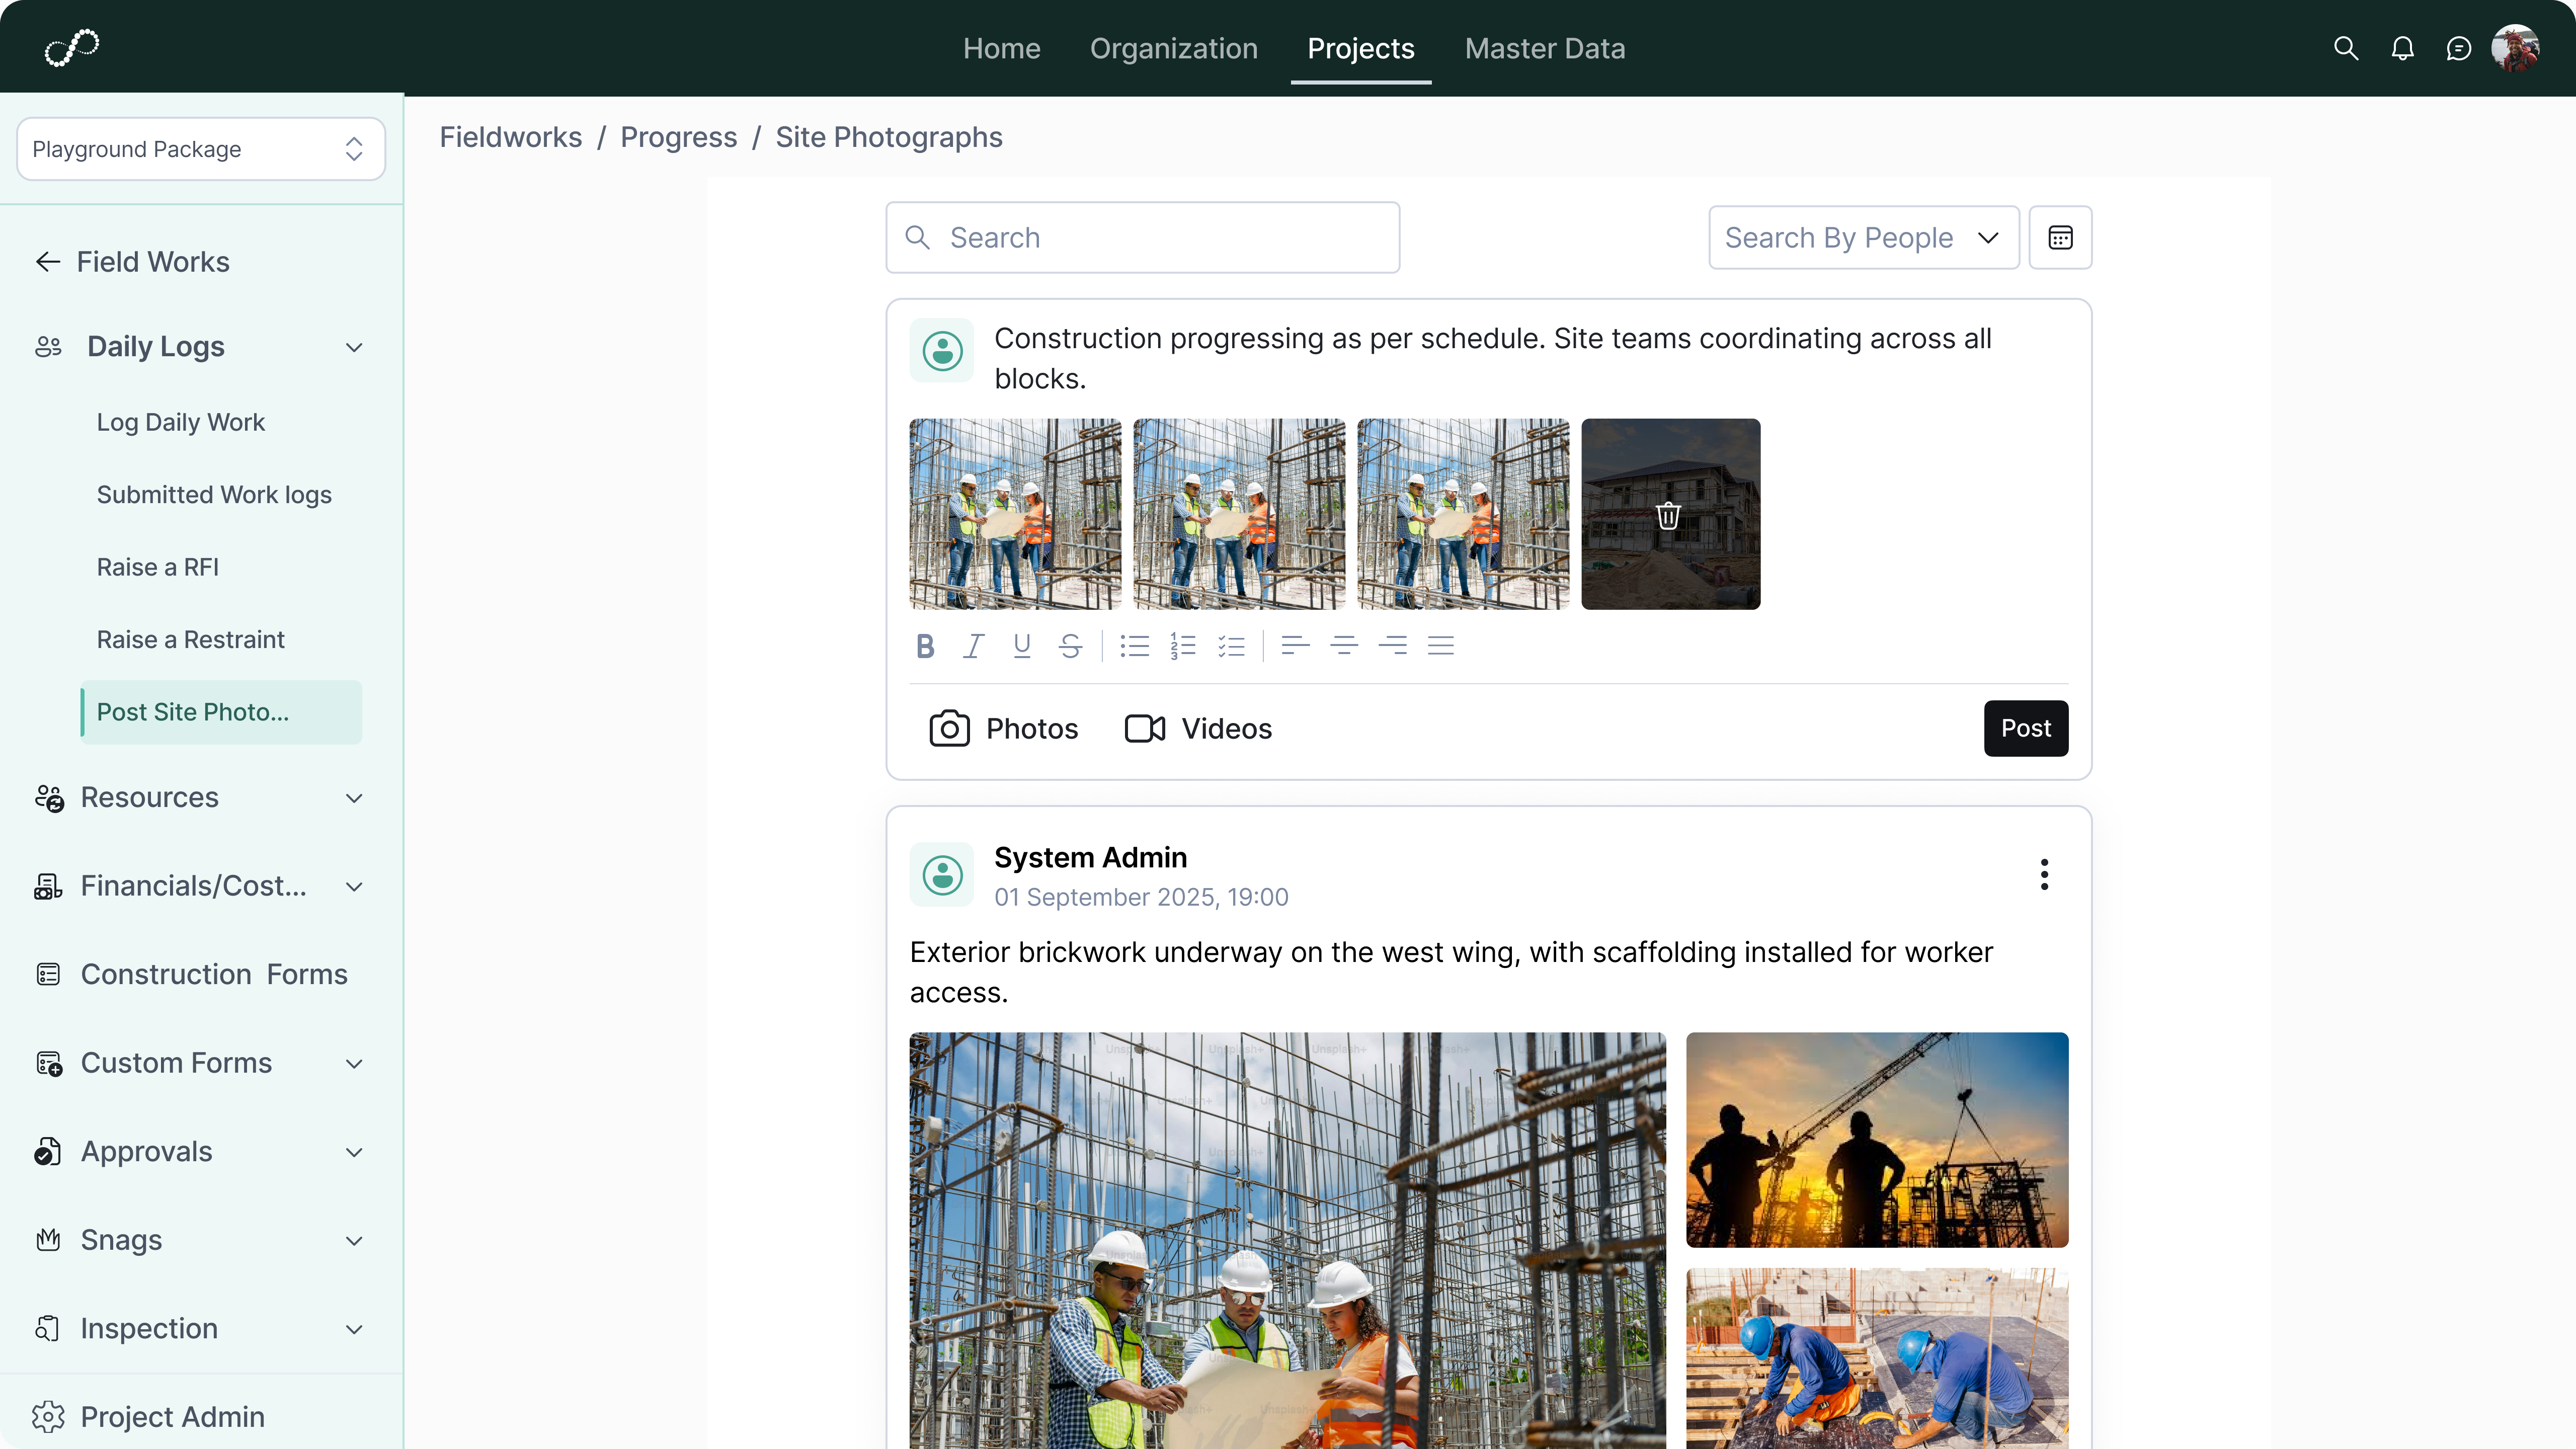Click the Site Photographs breadcrumb
The height and width of the screenshot is (1449, 2576).
(888, 137)
